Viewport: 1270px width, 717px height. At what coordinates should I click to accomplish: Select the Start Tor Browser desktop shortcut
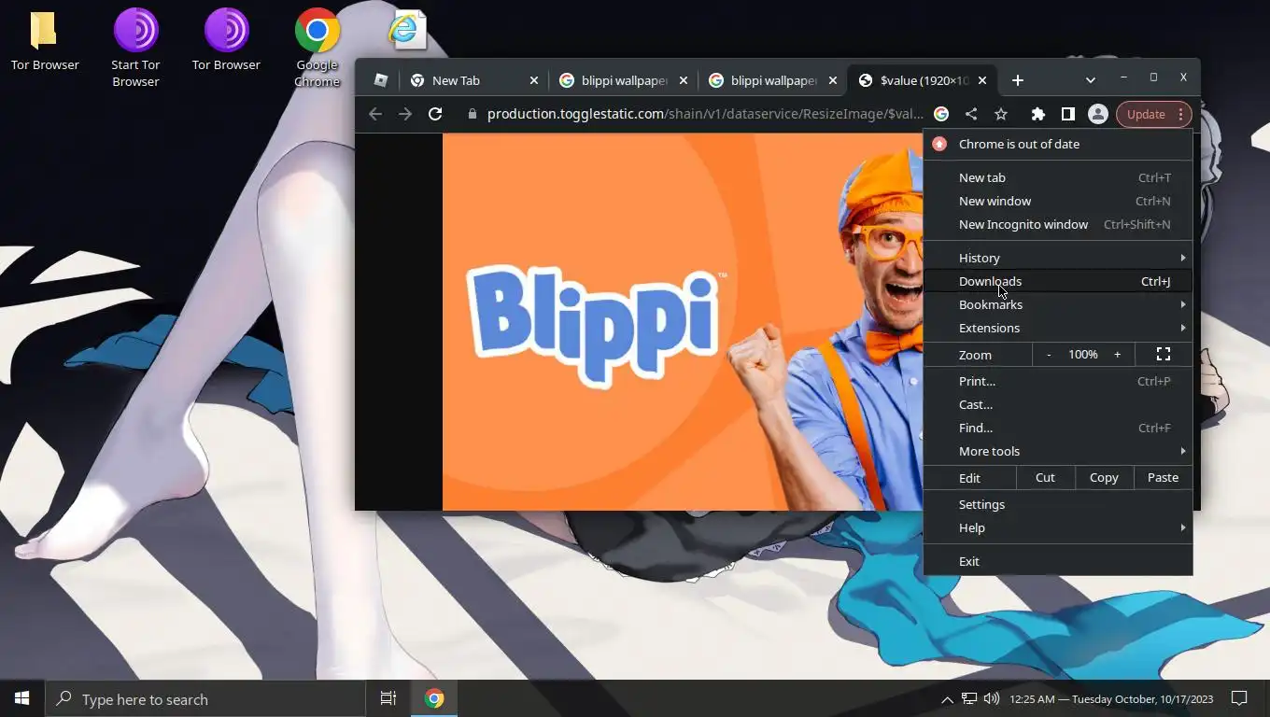[x=135, y=49]
